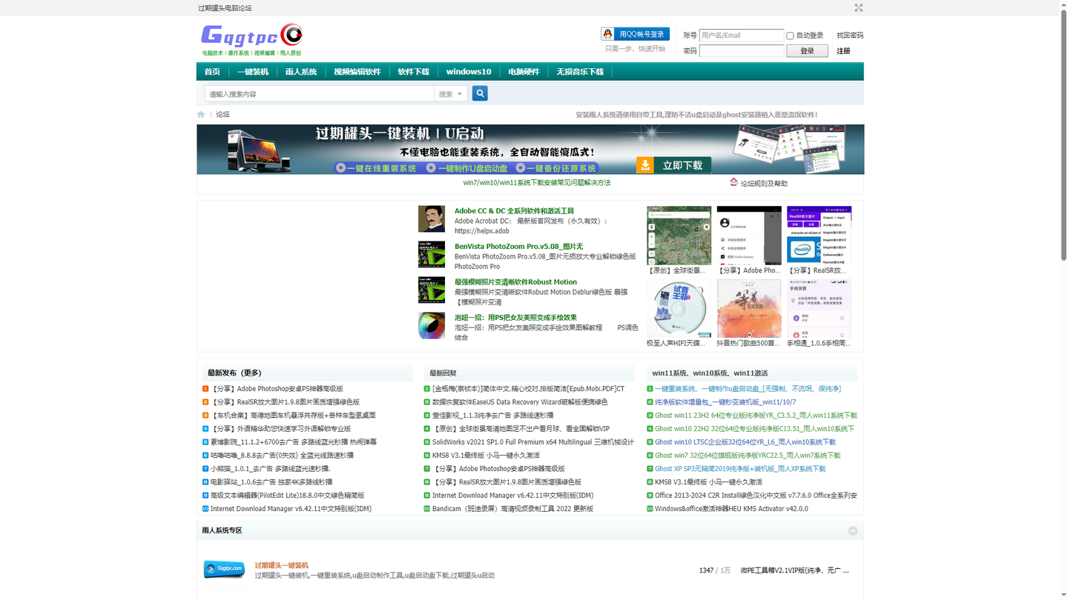The width and height of the screenshot is (1068, 600).
Task: Click the 抖音热门歌曲500首 thumbnail
Action: (749, 308)
